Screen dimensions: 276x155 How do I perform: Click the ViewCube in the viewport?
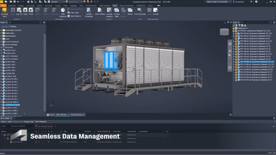[225, 32]
